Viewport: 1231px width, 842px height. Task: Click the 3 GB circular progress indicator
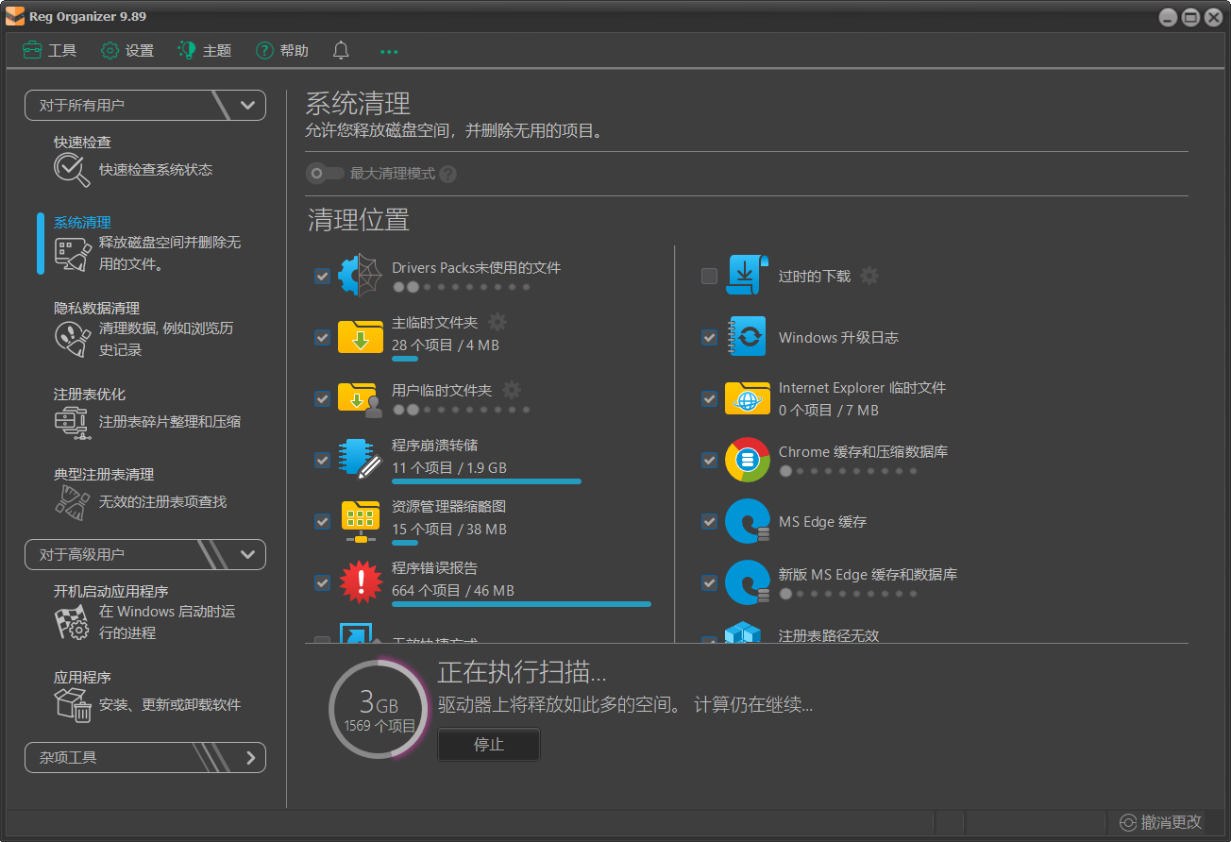click(379, 709)
